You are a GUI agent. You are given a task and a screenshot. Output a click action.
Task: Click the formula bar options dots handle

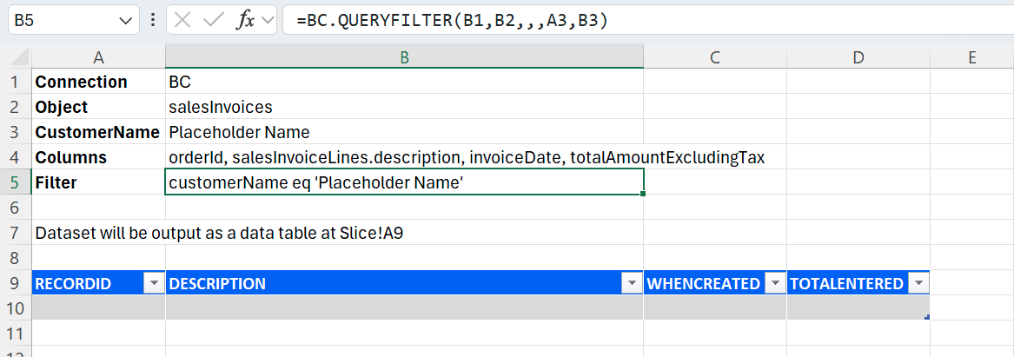click(x=153, y=20)
